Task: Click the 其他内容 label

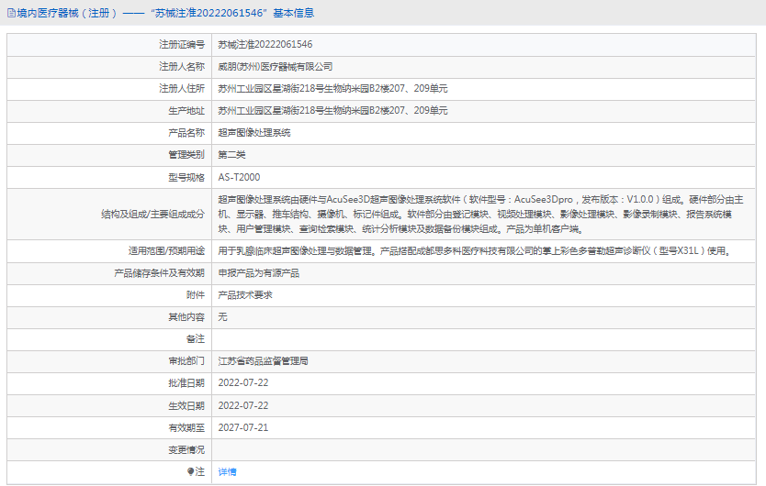Action: point(186,317)
